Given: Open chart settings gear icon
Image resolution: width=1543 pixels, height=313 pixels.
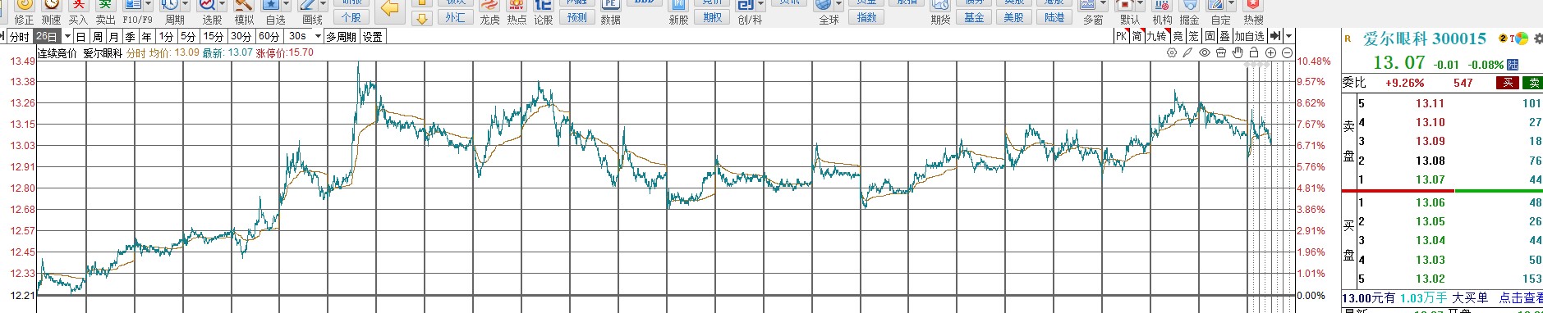Looking at the screenshot, I should click(x=1172, y=52).
